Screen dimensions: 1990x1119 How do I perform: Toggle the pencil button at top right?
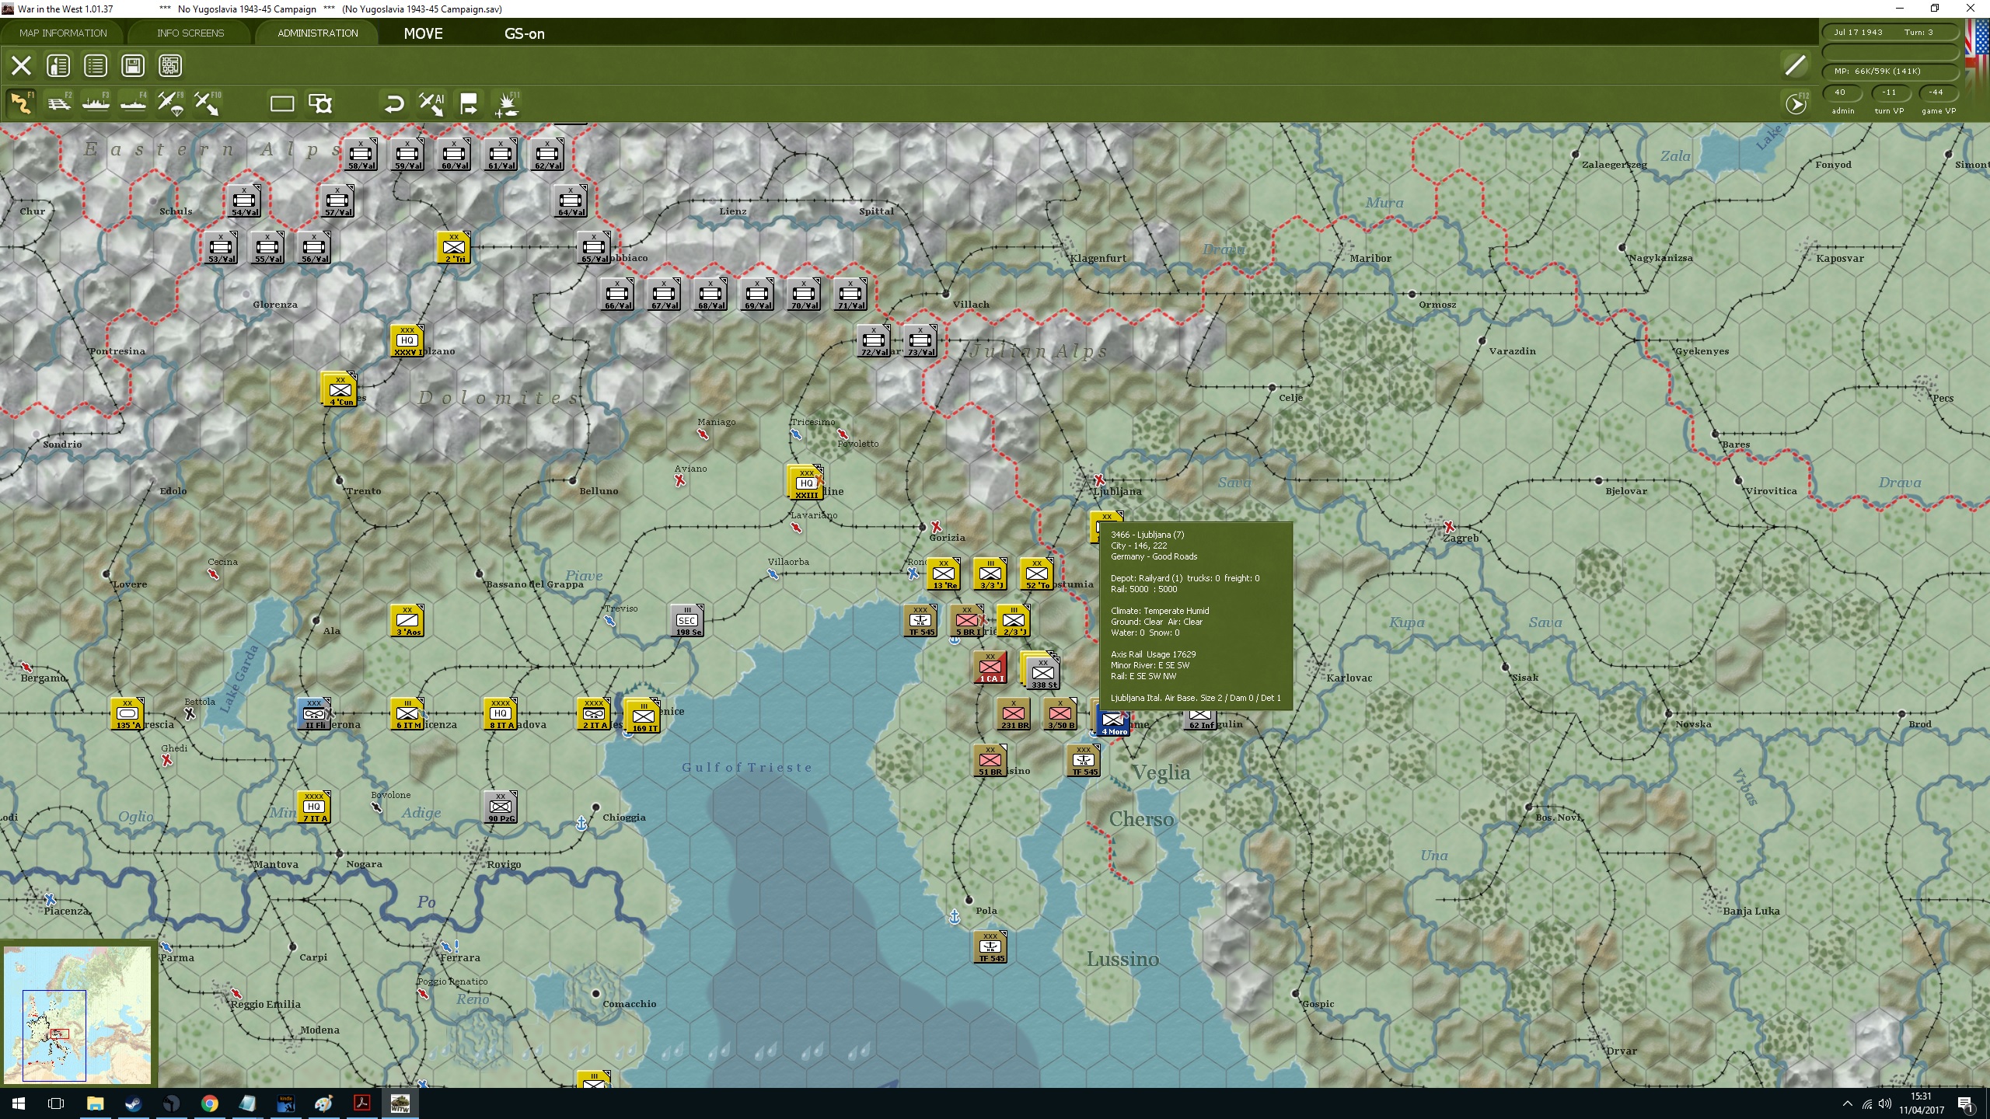click(x=1795, y=65)
